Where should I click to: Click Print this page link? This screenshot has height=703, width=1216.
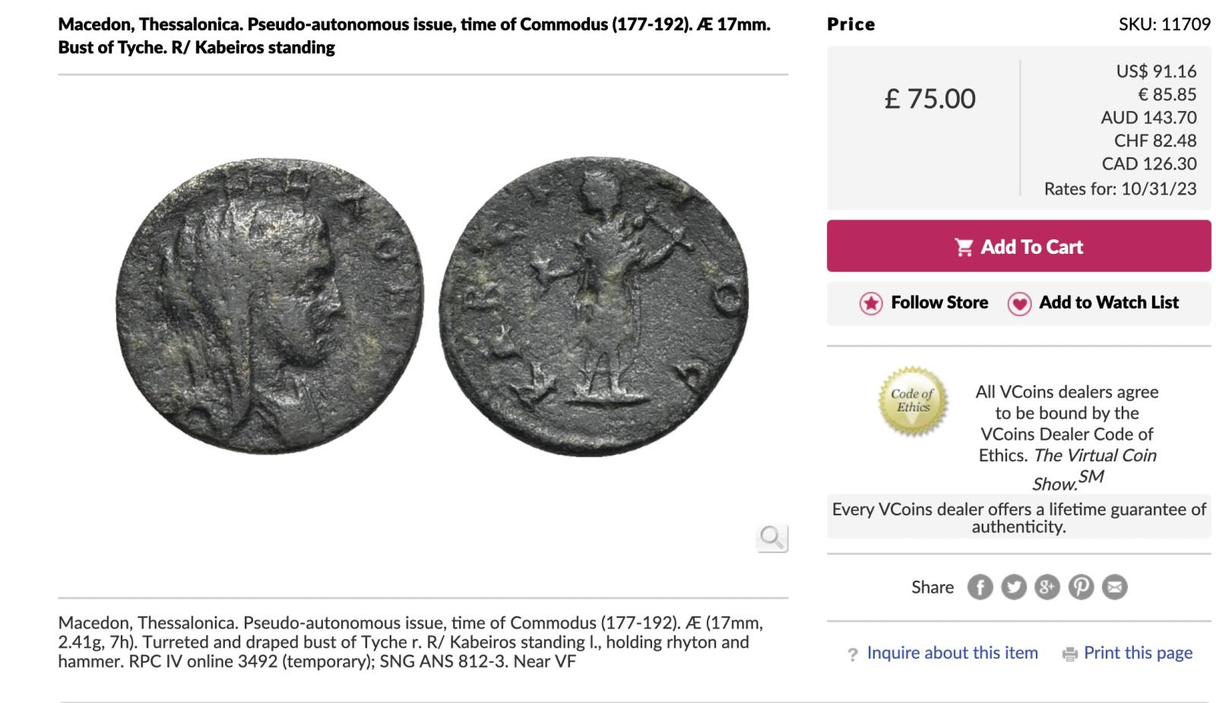[1138, 653]
